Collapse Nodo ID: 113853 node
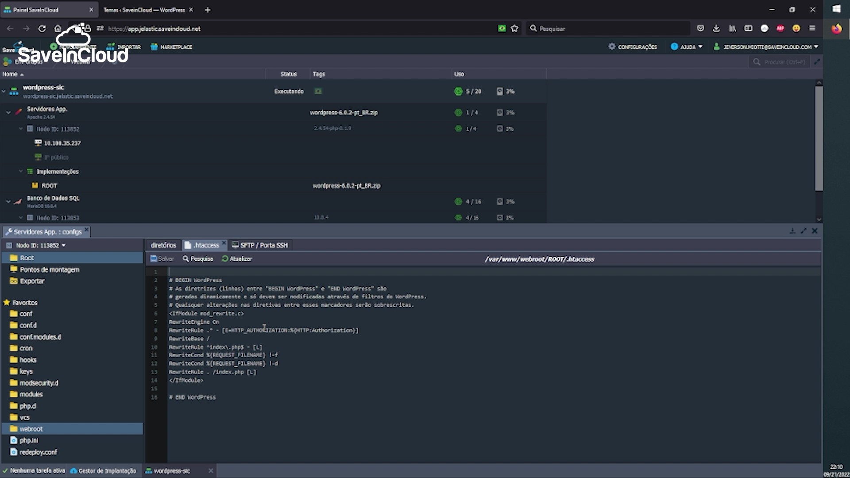The image size is (850, 478). coord(21,218)
